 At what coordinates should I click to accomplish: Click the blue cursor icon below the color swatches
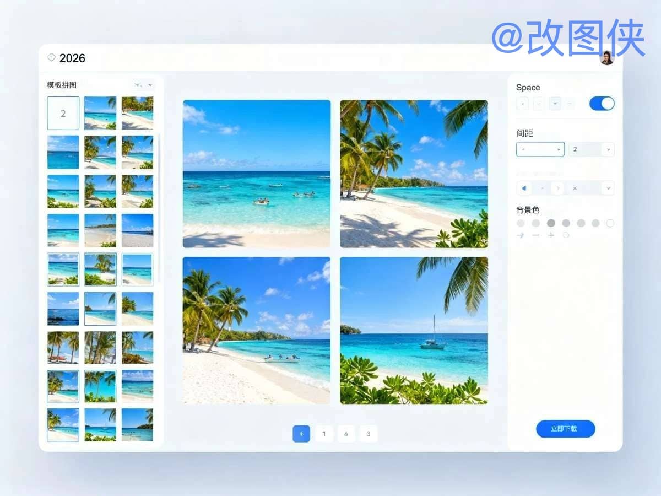click(521, 235)
